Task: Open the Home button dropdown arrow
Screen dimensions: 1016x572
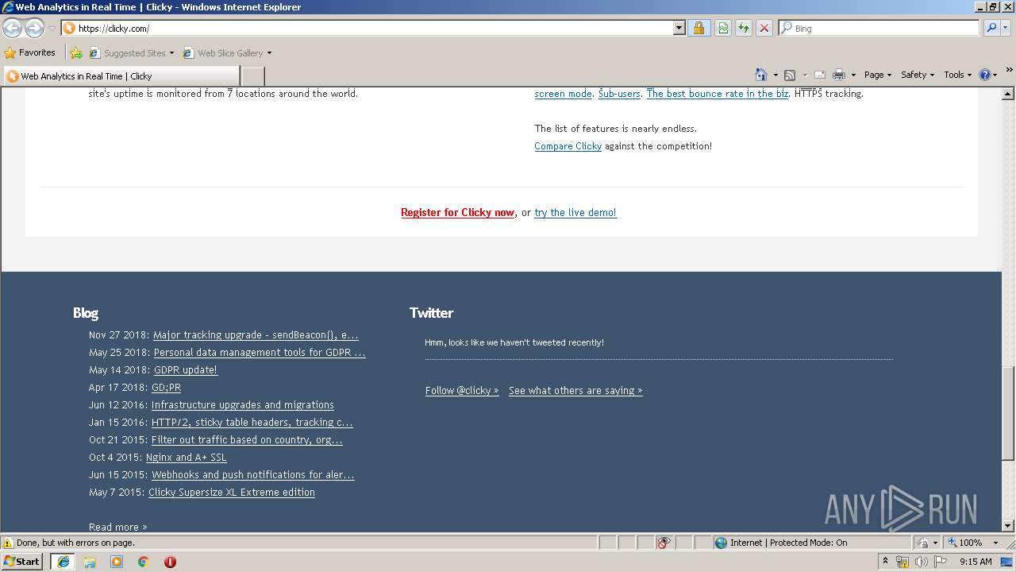Action: 775,75
